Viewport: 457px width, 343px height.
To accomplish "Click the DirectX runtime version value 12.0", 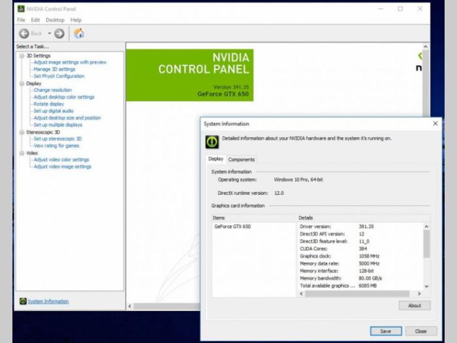I will pyautogui.click(x=279, y=193).
